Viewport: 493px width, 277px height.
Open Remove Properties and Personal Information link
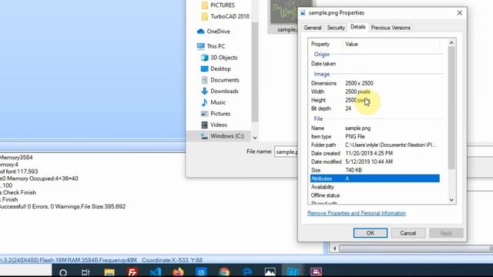(x=357, y=213)
